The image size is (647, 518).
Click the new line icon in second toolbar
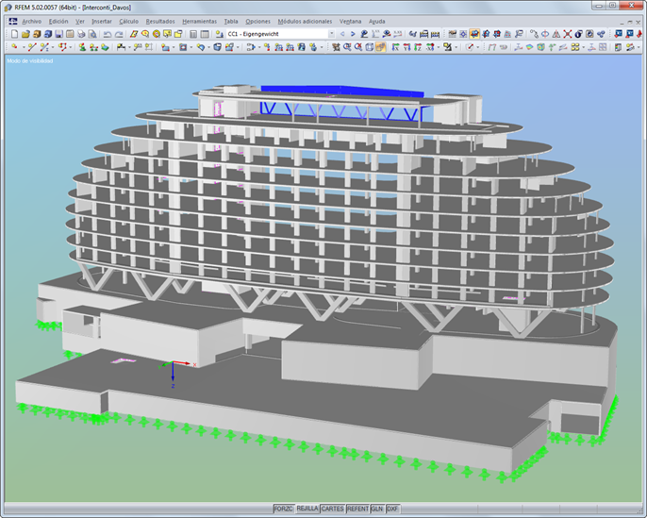(32, 47)
